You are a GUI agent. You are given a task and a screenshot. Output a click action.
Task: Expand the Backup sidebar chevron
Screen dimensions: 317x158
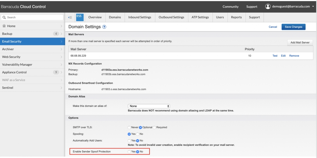click(61, 34)
